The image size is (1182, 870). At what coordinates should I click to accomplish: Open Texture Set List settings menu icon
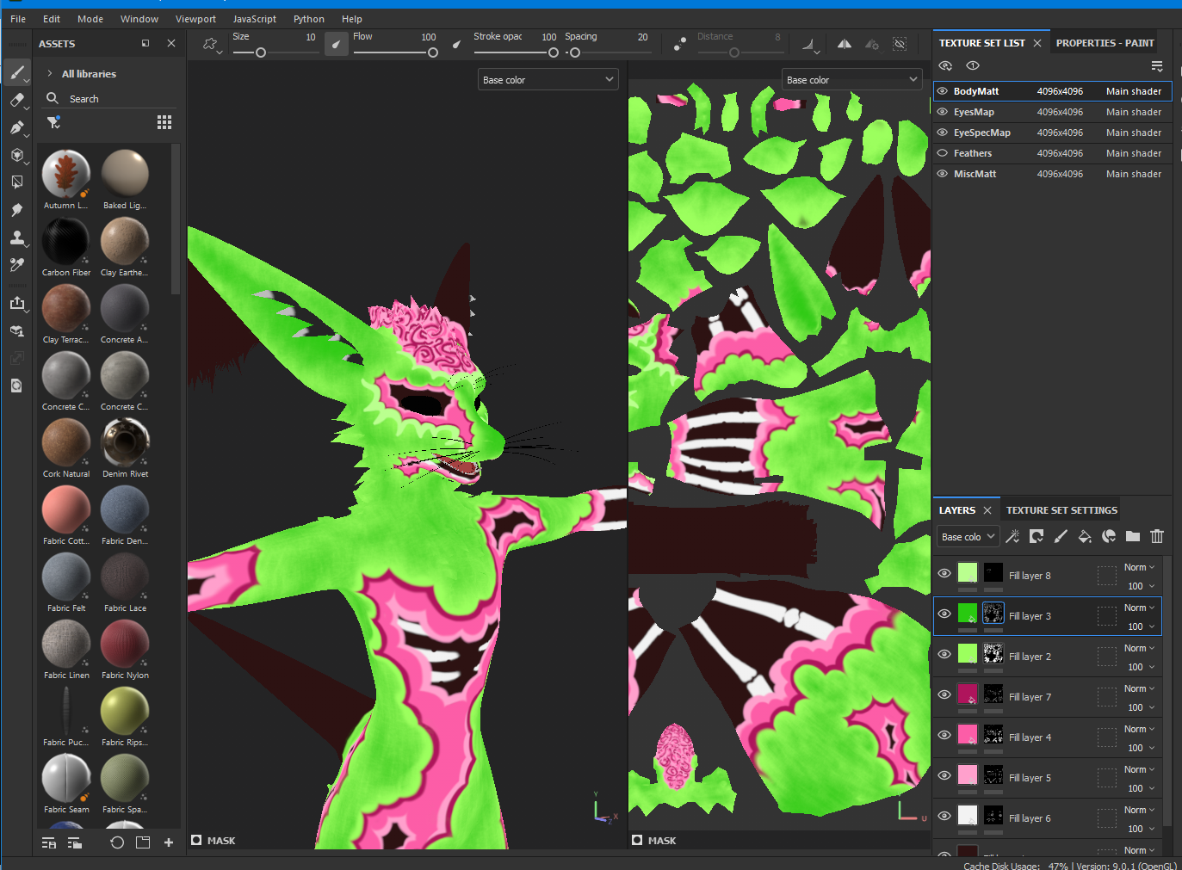(1157, 66)
